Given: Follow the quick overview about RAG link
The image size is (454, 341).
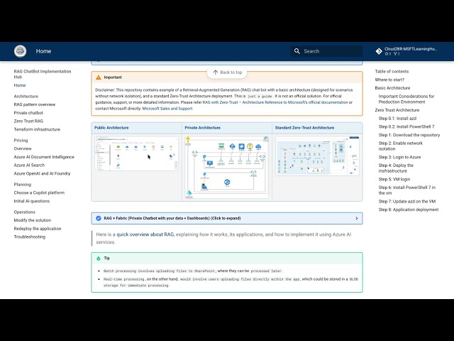Looking at the screenshot, I should point(145,234).
